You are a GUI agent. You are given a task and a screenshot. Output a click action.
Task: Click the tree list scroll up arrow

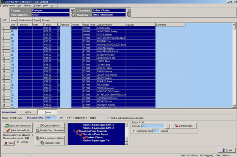(126, 125)
